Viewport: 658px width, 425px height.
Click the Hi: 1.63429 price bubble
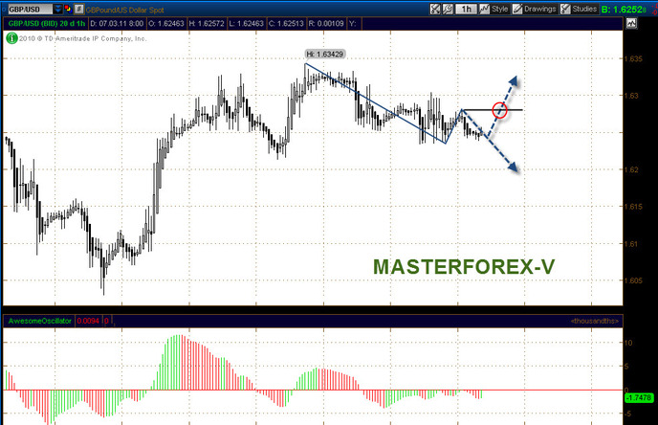(324, 54)
